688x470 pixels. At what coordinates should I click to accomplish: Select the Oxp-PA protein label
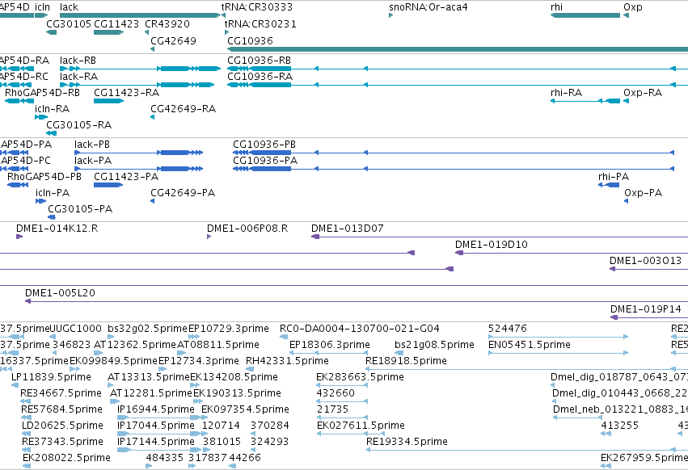point(643,192)
